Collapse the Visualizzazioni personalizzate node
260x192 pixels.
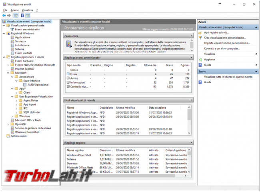(x=4, y=26)
